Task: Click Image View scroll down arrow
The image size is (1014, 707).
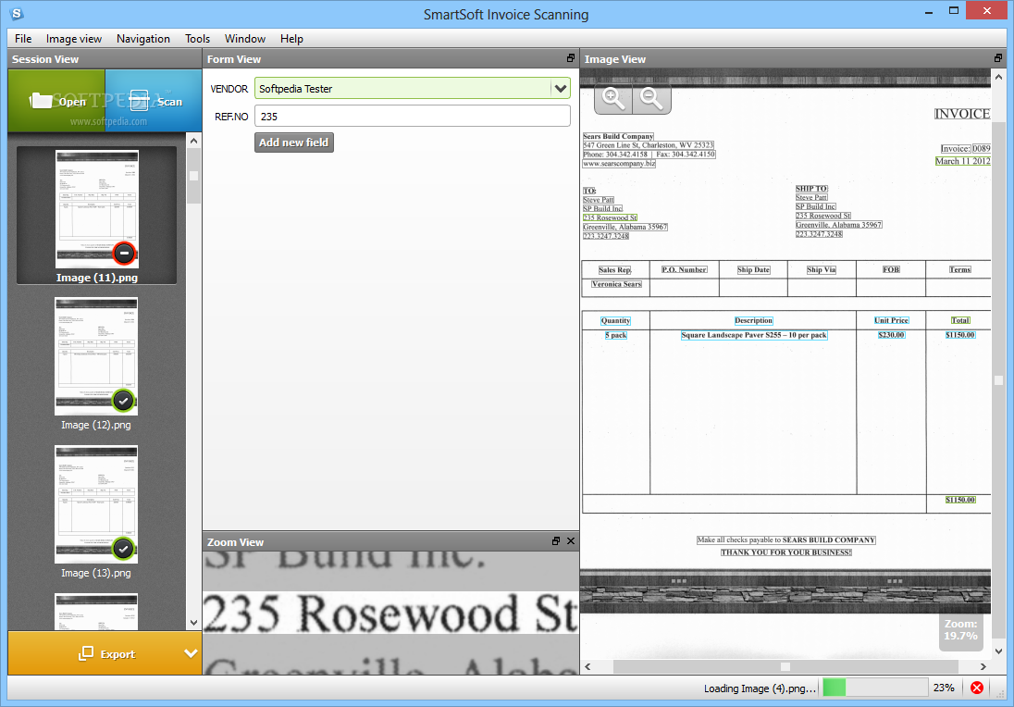Action: [x=998, y=651]
